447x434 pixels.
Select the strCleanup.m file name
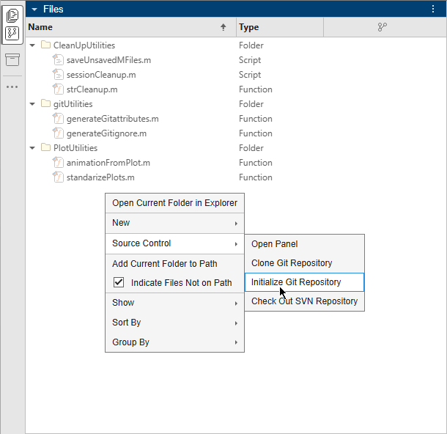coord(92,89)
